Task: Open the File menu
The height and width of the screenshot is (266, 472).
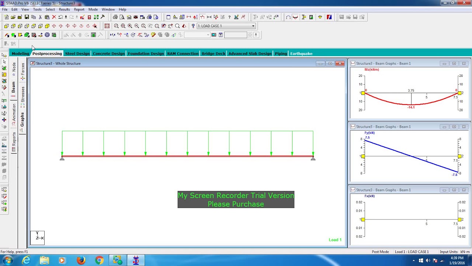Action: tap(5, 9)
